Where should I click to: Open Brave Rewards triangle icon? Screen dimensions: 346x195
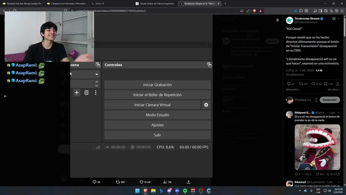(260, 11)
